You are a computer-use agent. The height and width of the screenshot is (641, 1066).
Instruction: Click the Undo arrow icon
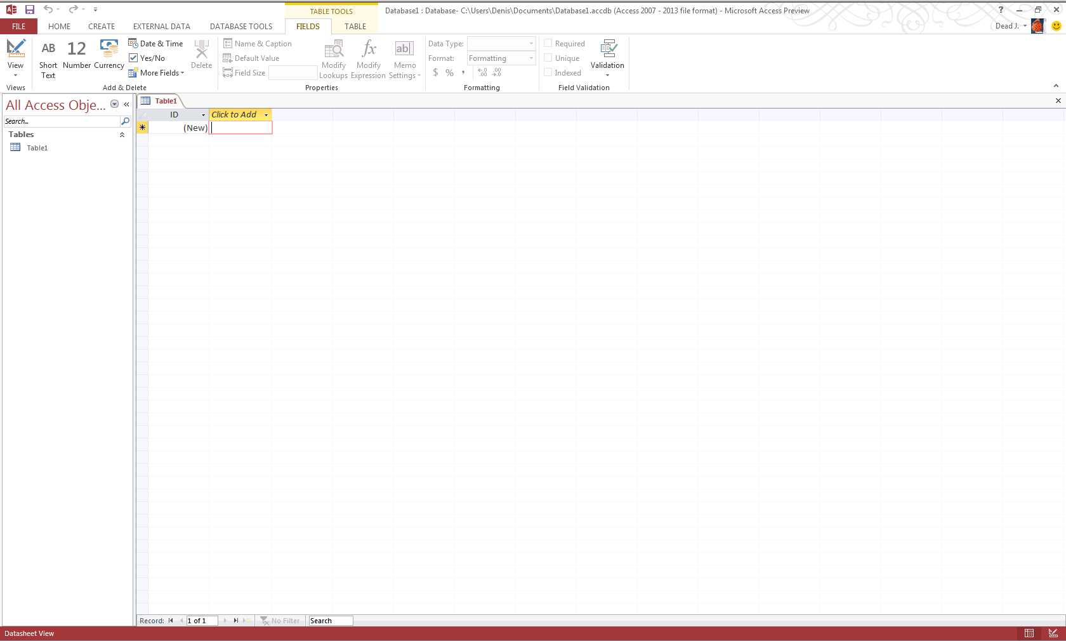coord(48,10)
